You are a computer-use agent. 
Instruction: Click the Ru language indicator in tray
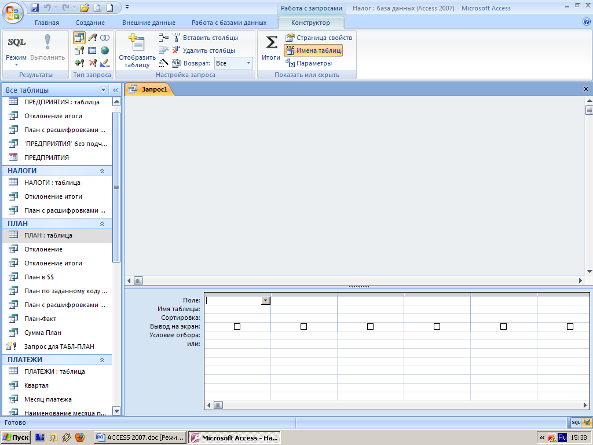[x=562, y=437]
